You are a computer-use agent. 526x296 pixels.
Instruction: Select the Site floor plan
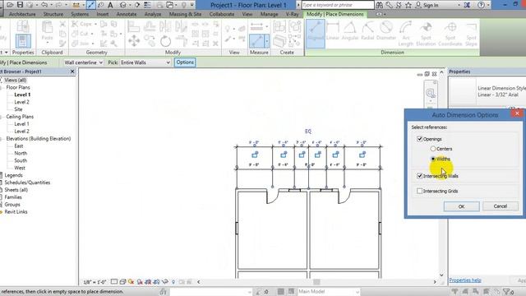[x=18, y=109]
